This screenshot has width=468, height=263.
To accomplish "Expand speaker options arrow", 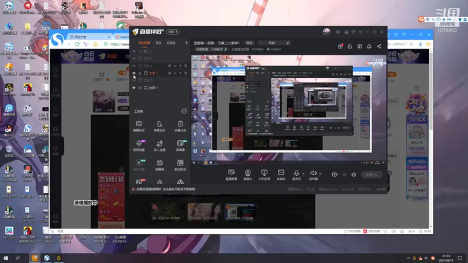I will click(x=320, y=173).
